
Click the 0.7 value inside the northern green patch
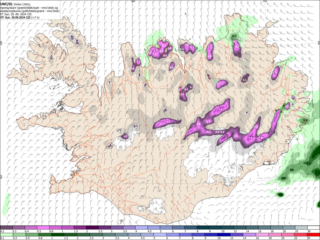(x=234, y=36)
